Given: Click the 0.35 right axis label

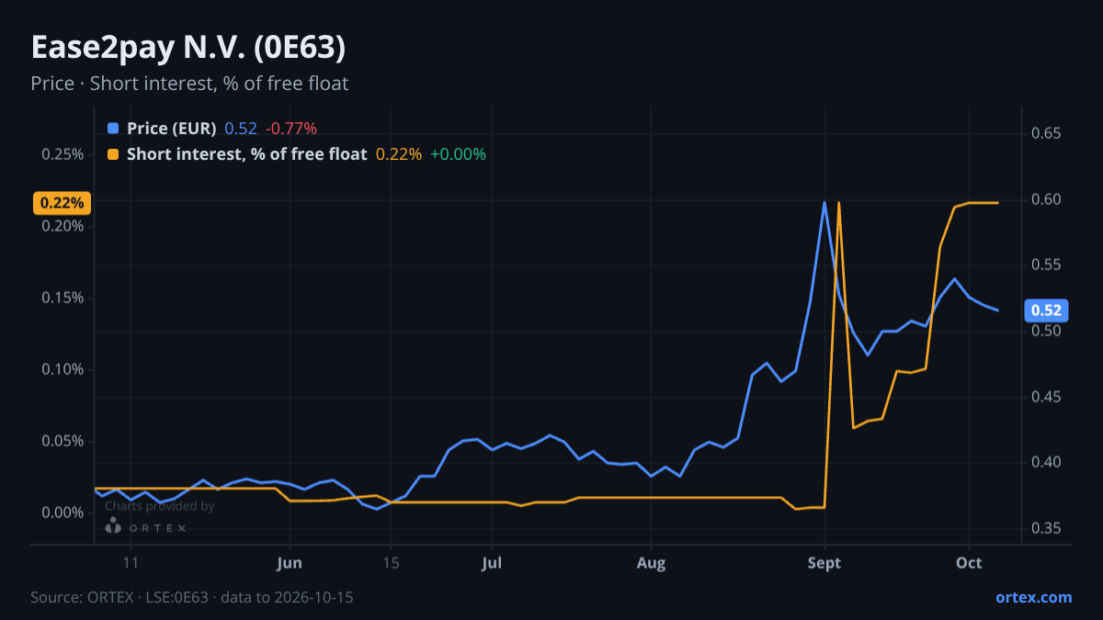Looking at the screenshot, I should click(1046, 528).
